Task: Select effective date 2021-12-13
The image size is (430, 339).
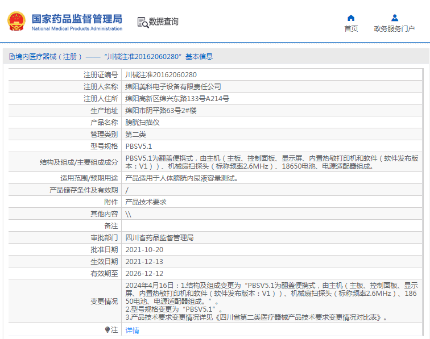Action: pyautogui.click(x=144, y=262)
